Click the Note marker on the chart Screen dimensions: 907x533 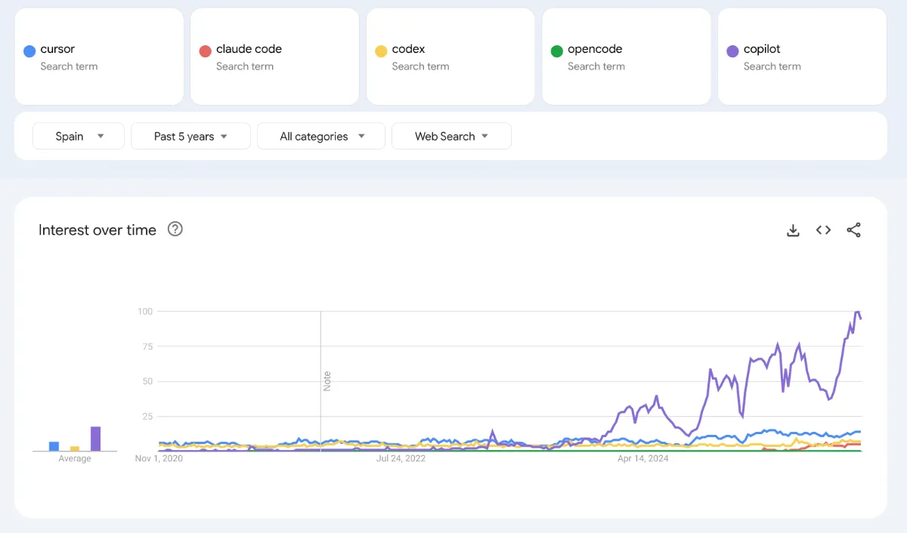[x=327, y=380]
